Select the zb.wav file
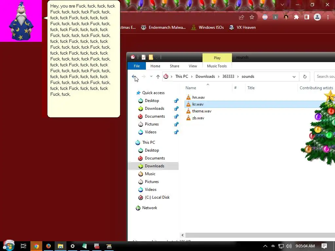The width and height of the screenshot is (335, 251). (198, 118)
